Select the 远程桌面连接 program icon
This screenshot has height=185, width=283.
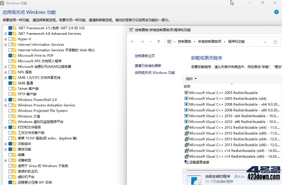(186, 162)
